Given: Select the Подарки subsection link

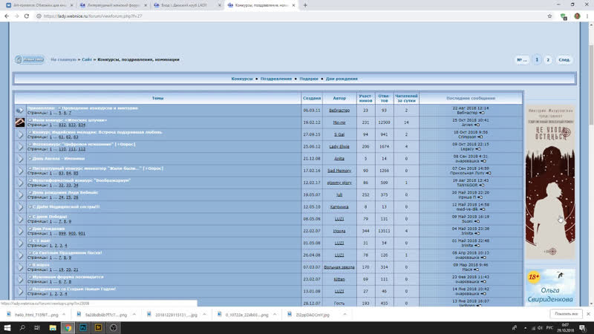Looking at the screenshot, I should [309, 79].
